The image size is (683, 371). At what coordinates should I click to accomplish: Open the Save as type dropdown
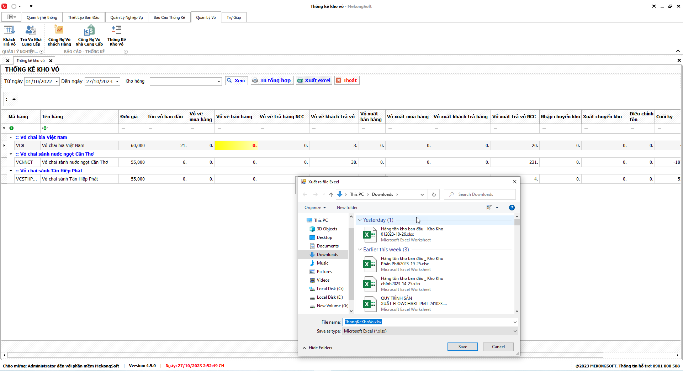point(514,331)
